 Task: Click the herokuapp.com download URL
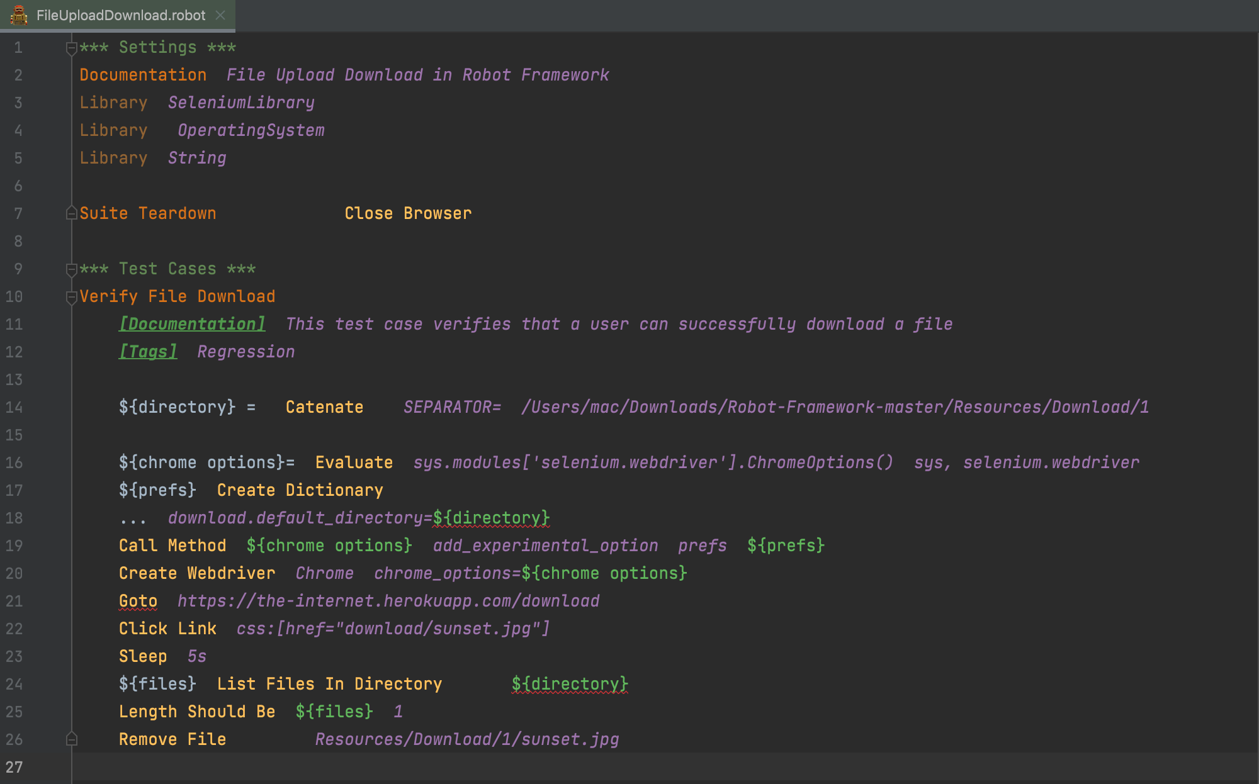(388, 601)
